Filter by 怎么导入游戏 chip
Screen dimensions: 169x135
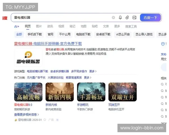point(144,34)
